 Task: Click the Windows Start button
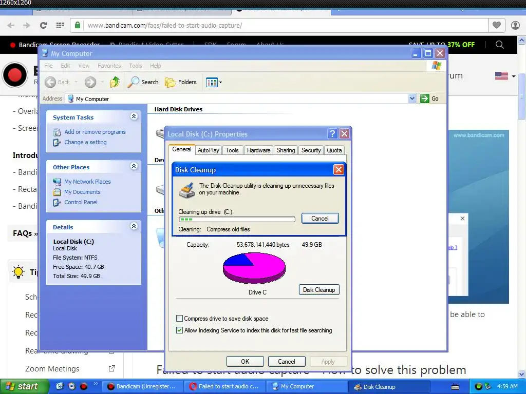coord(25,387)
